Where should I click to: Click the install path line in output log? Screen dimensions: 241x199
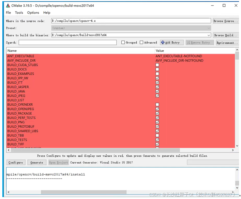coord(45,175)
